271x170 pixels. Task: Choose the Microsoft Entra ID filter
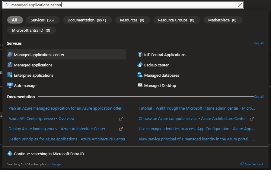(31, 30)
